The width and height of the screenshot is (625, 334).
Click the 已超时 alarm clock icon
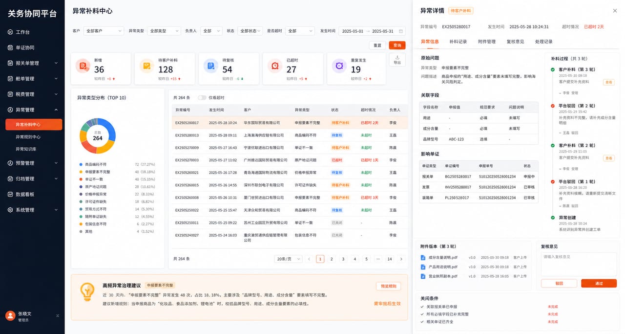275,66
